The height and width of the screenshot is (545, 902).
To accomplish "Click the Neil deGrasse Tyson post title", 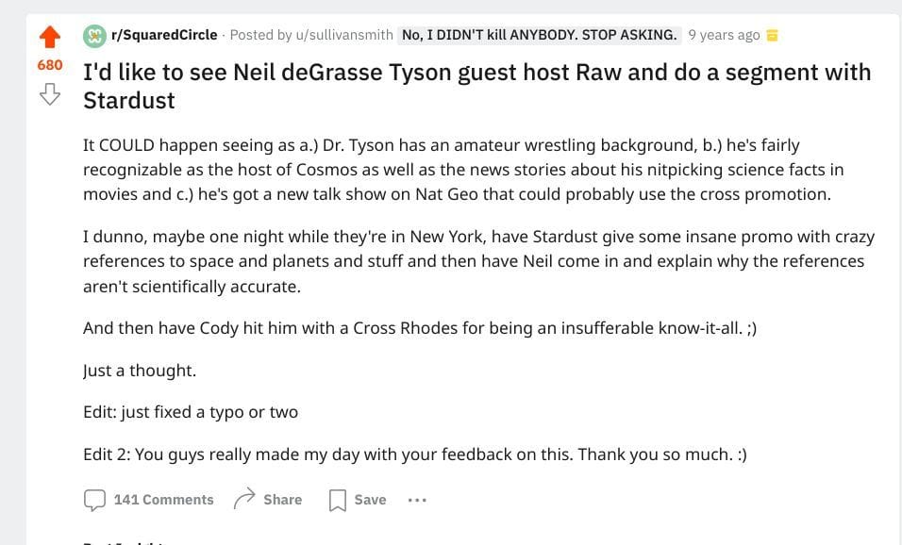I will click(x=476, y=85).
